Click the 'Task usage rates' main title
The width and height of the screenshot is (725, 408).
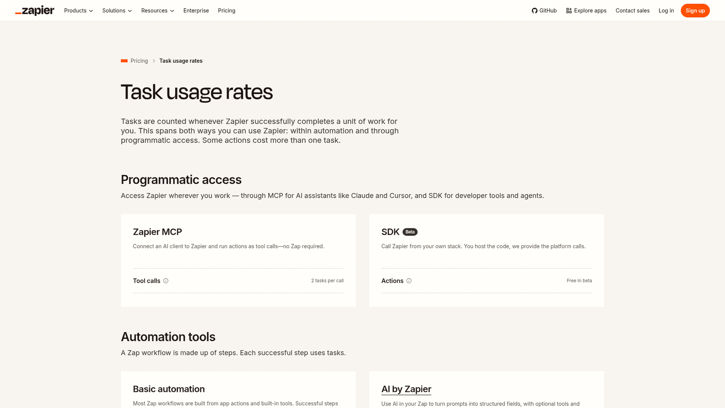(197, 92)
